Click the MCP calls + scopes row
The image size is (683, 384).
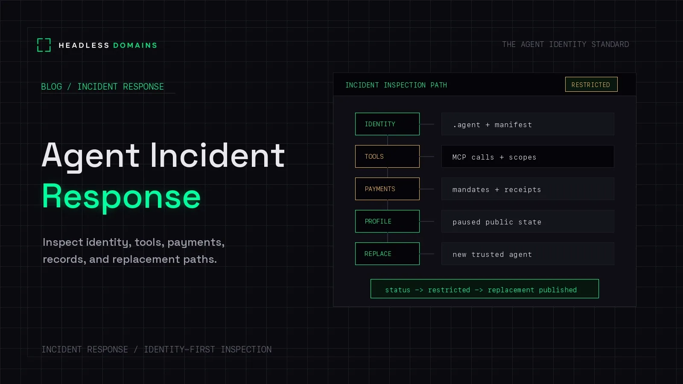528,157
